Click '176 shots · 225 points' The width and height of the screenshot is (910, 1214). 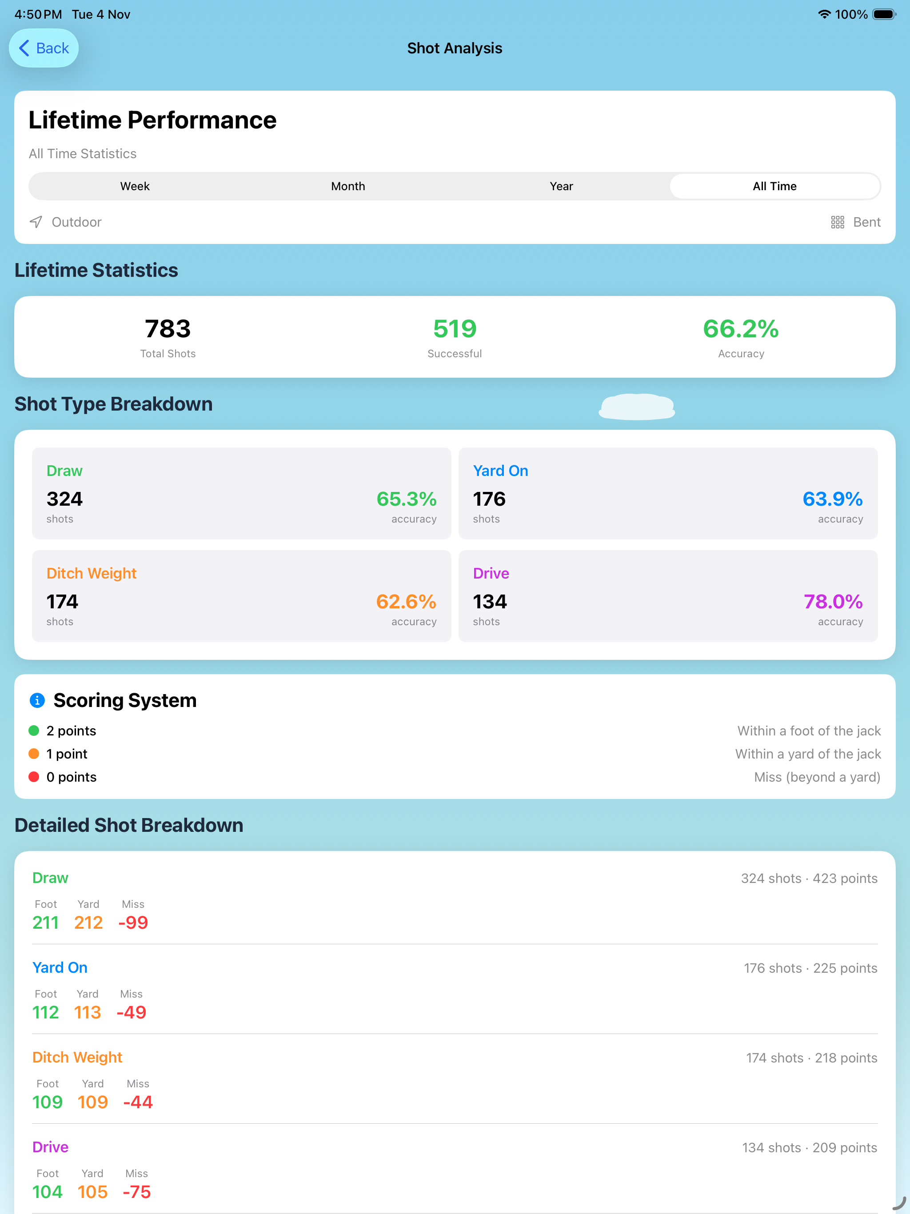(810, 968)
